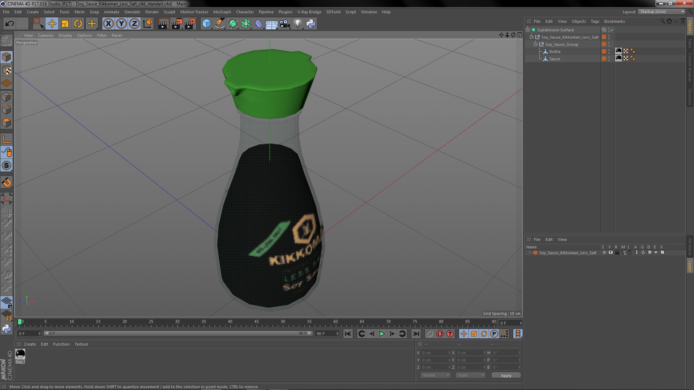Toggle the coordinate system icon
694x390 pixels.
pos(148,24)
